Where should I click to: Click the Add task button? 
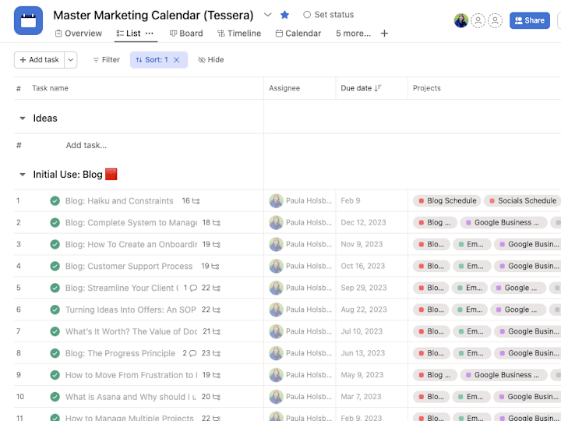tap(40, 60)
